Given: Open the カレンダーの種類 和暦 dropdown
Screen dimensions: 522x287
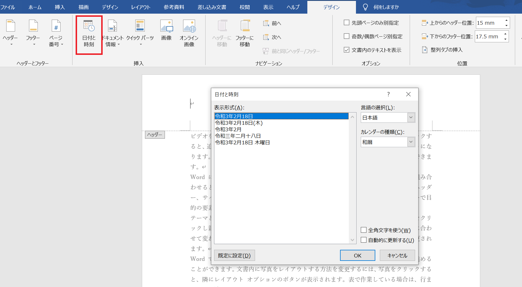Looking at the screenshot, I should point(411,142).
